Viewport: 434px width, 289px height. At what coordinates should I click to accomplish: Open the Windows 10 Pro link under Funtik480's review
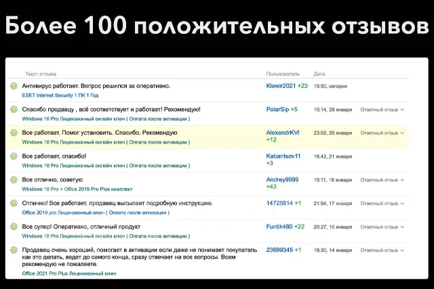click(106, 236)
